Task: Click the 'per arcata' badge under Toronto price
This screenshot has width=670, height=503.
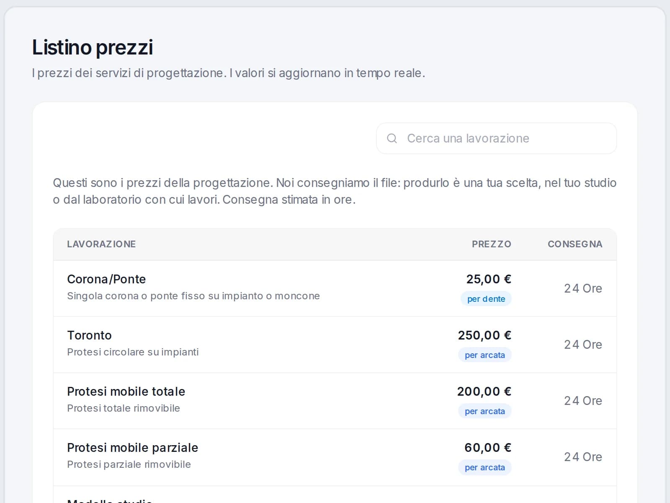Action: 485,355
